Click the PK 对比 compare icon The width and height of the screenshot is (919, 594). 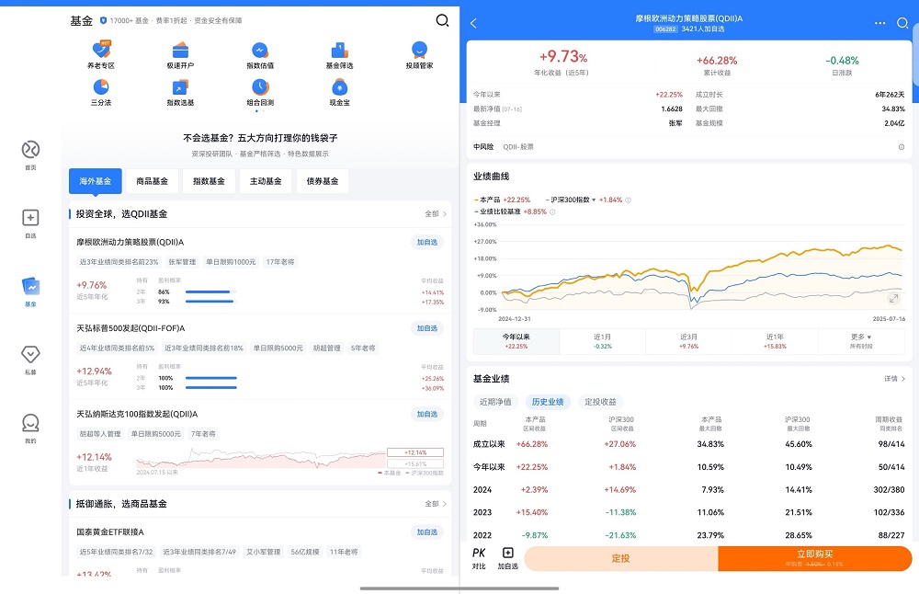point(479,558)
